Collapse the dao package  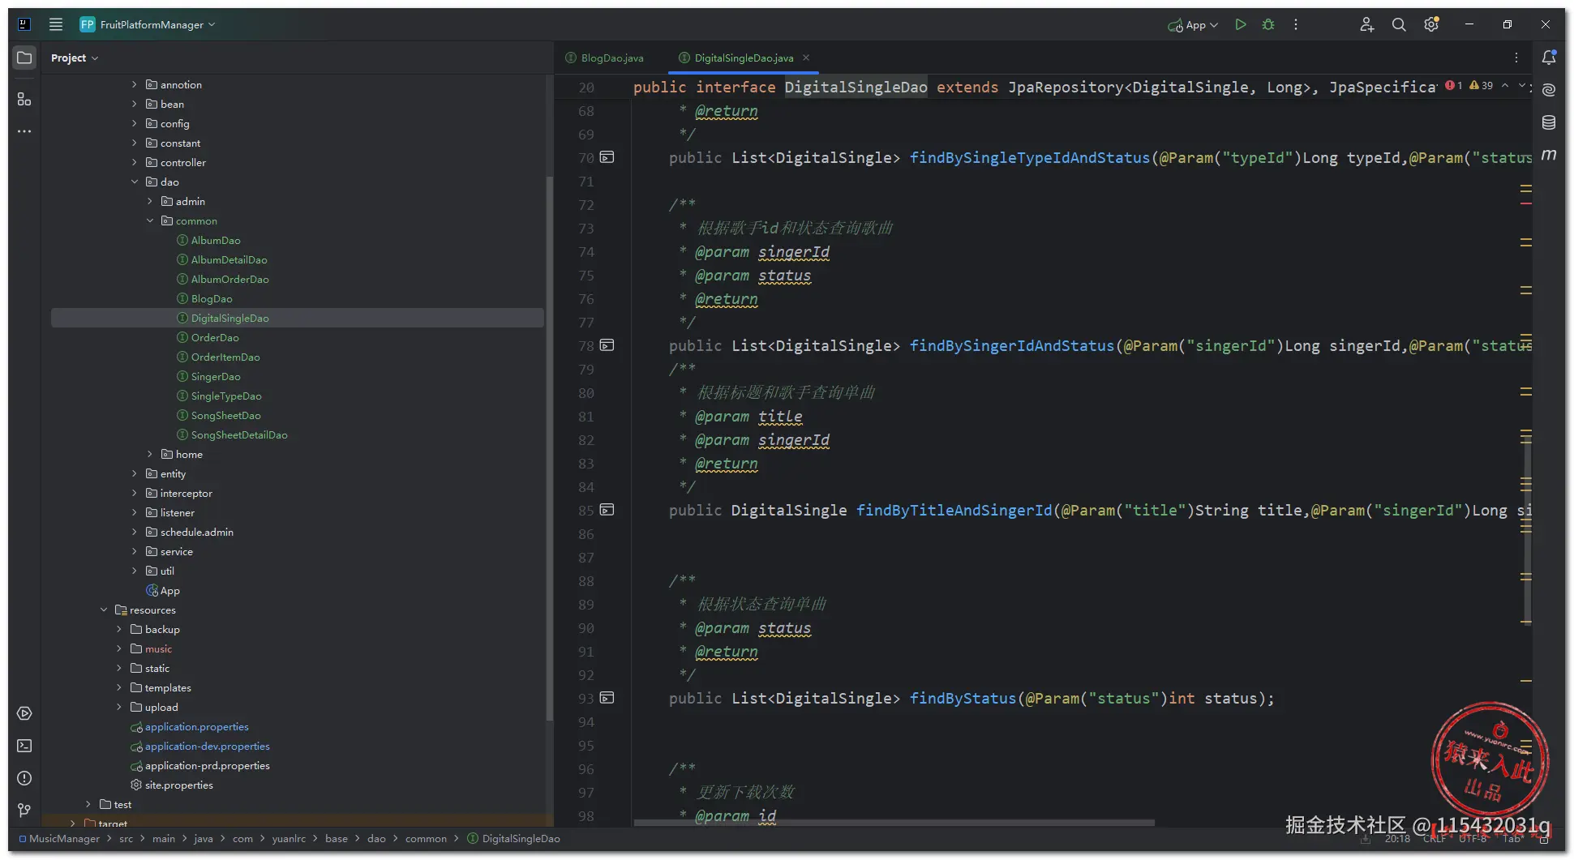pyautogui.click(x=135, y=182)
